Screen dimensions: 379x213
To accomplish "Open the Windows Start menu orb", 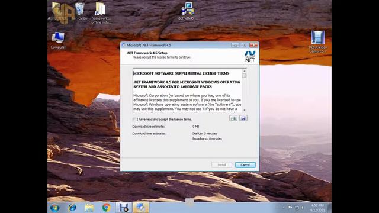I will [55, 208].
